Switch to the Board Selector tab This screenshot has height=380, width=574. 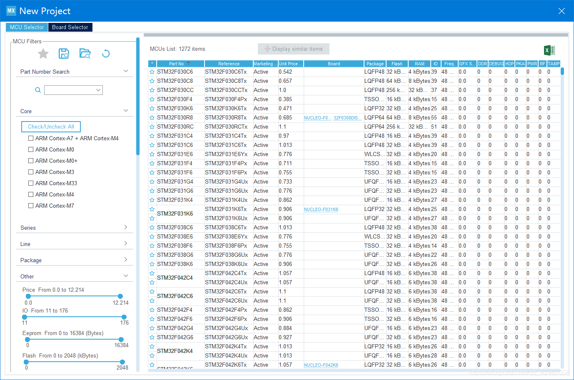pyautogui.click(x=70, y=27)
